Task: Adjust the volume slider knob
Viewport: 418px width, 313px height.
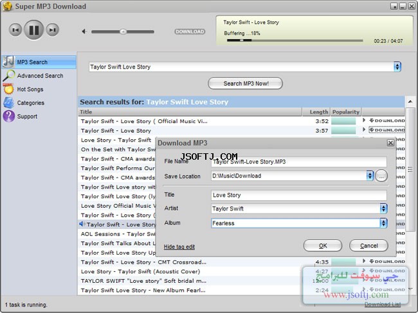Action: [x=123, y=31]
